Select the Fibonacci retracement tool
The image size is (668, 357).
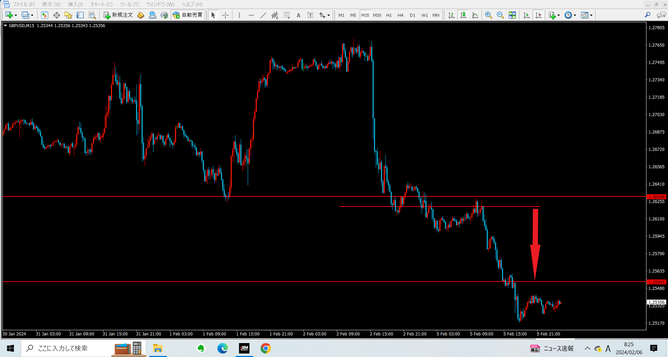click(287, 15)
